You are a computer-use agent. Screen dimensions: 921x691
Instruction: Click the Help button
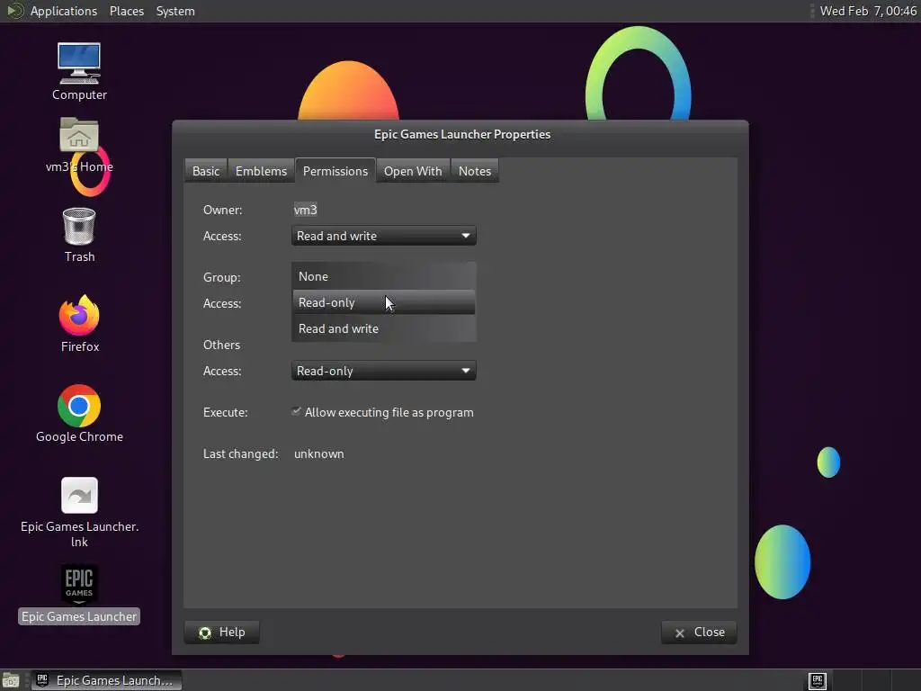221,633
